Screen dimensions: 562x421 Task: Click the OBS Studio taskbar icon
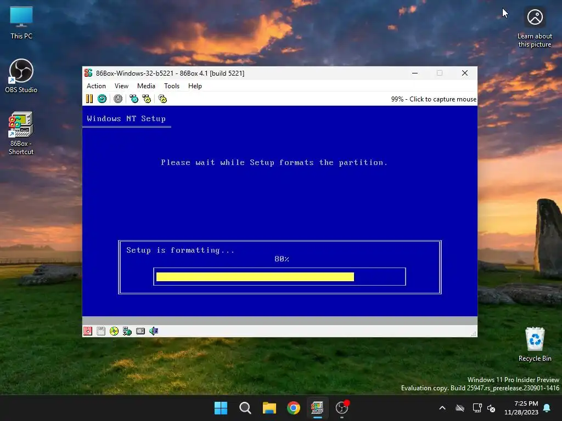click(x=342, y=408)
